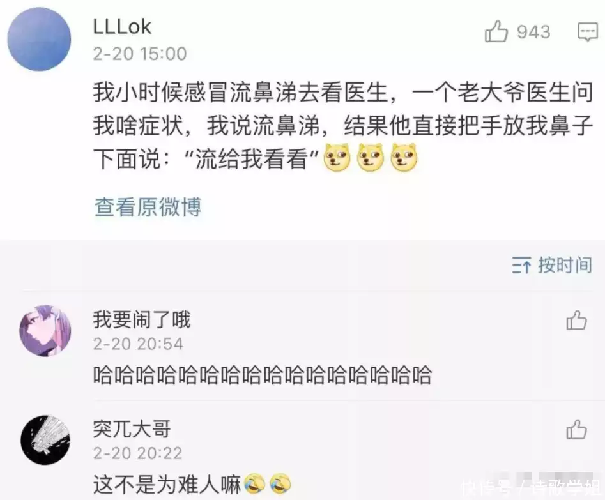This screenshot has width=605, height=500.
Task: Open the username 突兀大哥
Action: pos(132,429)
